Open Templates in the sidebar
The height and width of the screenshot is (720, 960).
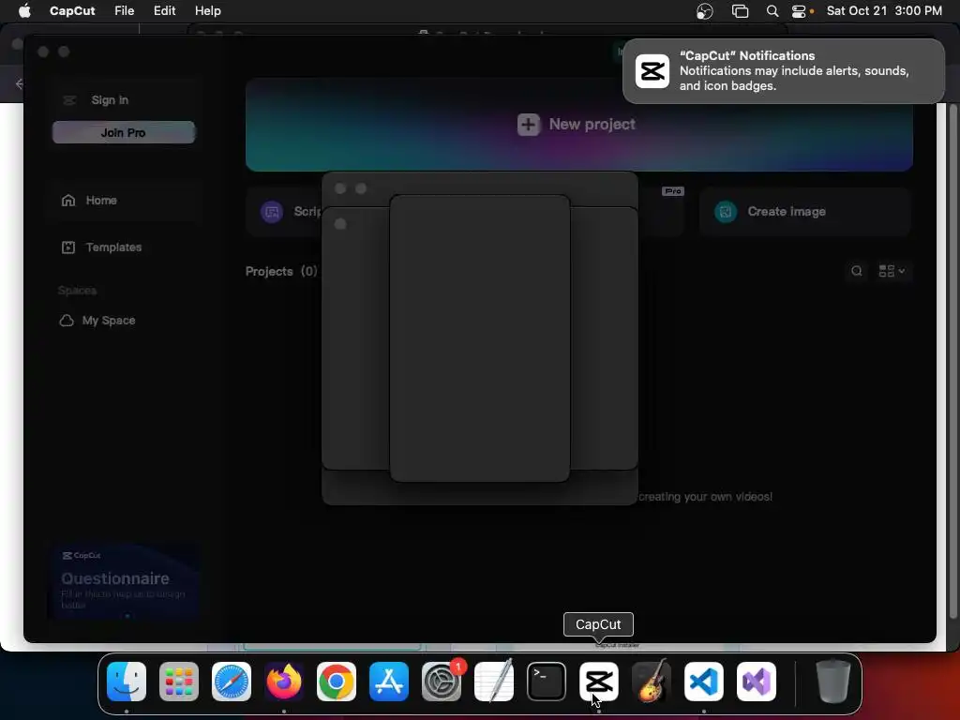pos(113,247)
